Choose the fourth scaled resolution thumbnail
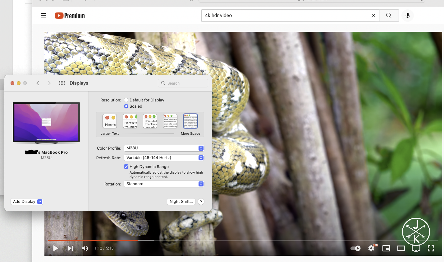Screen dimensions: 444x262 pyautogui.click(x=170, y=121)
